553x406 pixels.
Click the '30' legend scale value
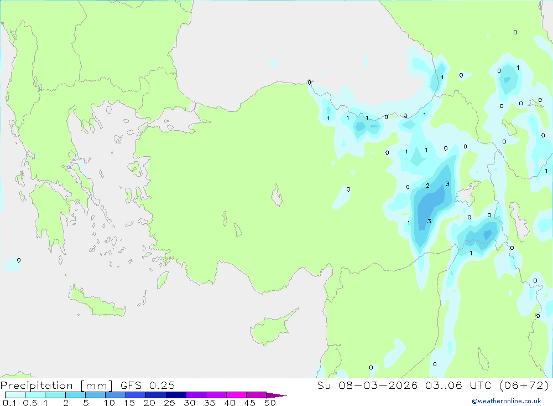pyautogui.click(x=189, y=403)
